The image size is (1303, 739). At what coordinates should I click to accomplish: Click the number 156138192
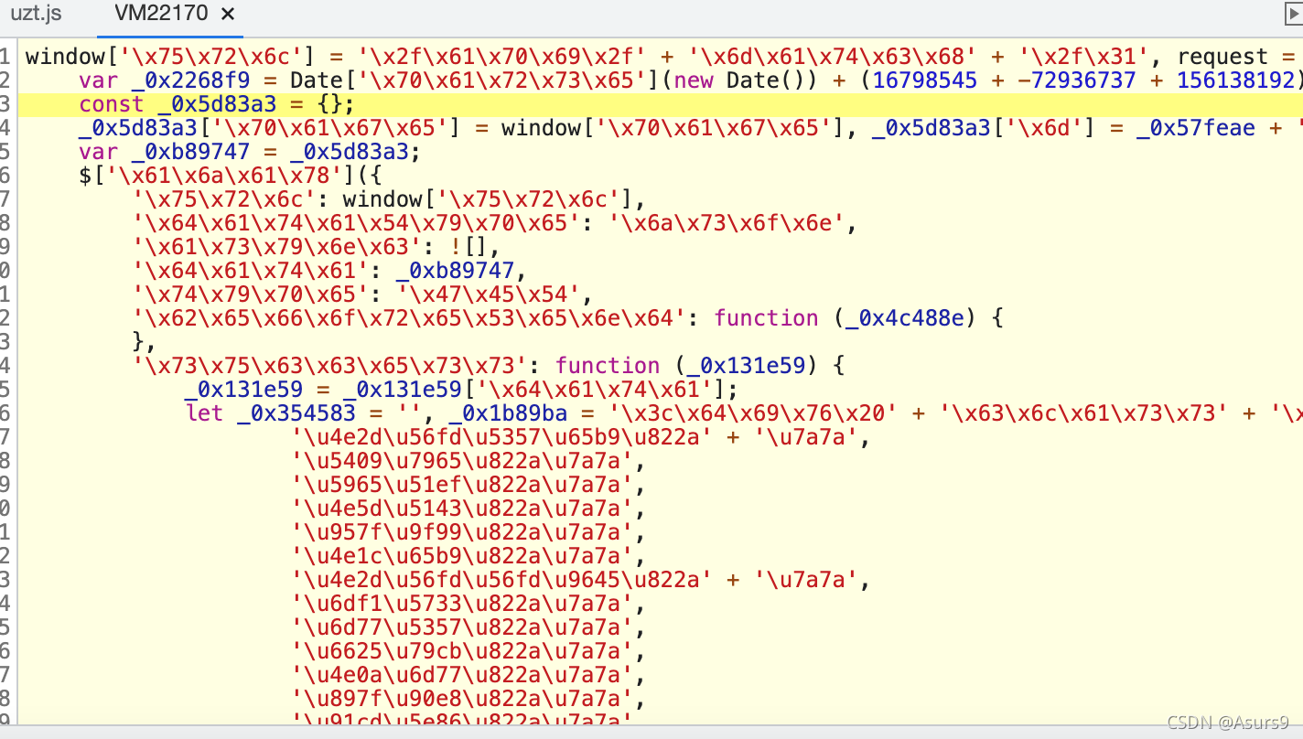tap(1236, 80)
